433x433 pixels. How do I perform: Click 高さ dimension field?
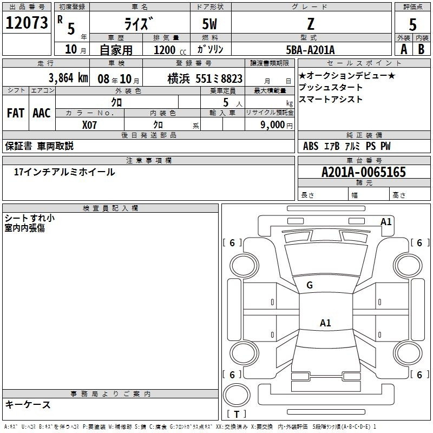click(410, 195)
